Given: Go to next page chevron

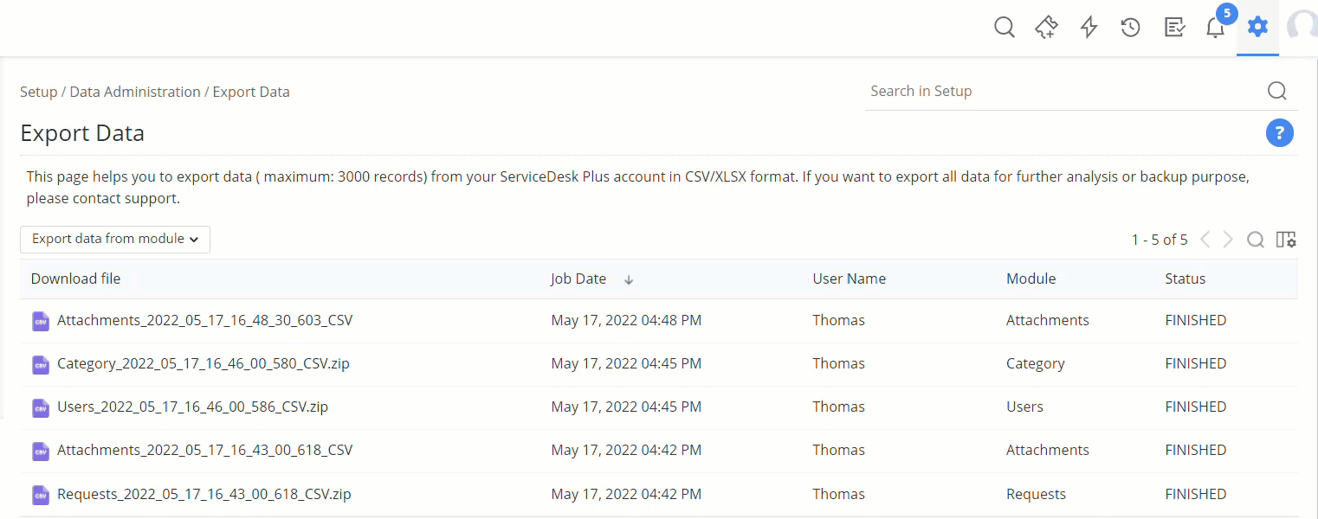Looking at the screenshot, I should coord(1228,240).
